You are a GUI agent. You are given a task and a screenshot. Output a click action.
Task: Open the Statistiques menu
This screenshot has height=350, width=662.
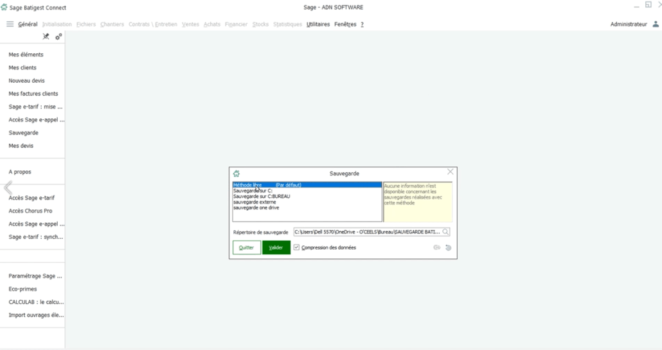click(x=287, y=24)
